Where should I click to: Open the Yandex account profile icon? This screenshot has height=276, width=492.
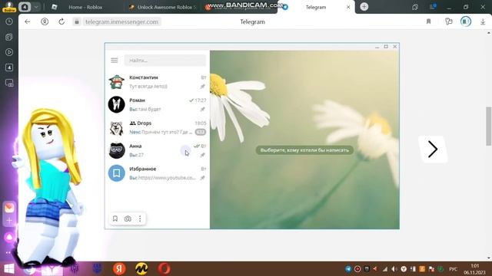pos(45,21)
